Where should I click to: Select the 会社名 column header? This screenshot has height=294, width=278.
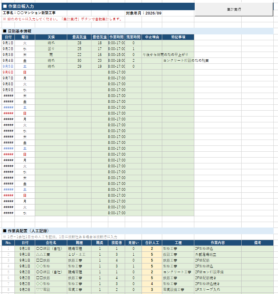pyautogui.click(x=51, y=243)
